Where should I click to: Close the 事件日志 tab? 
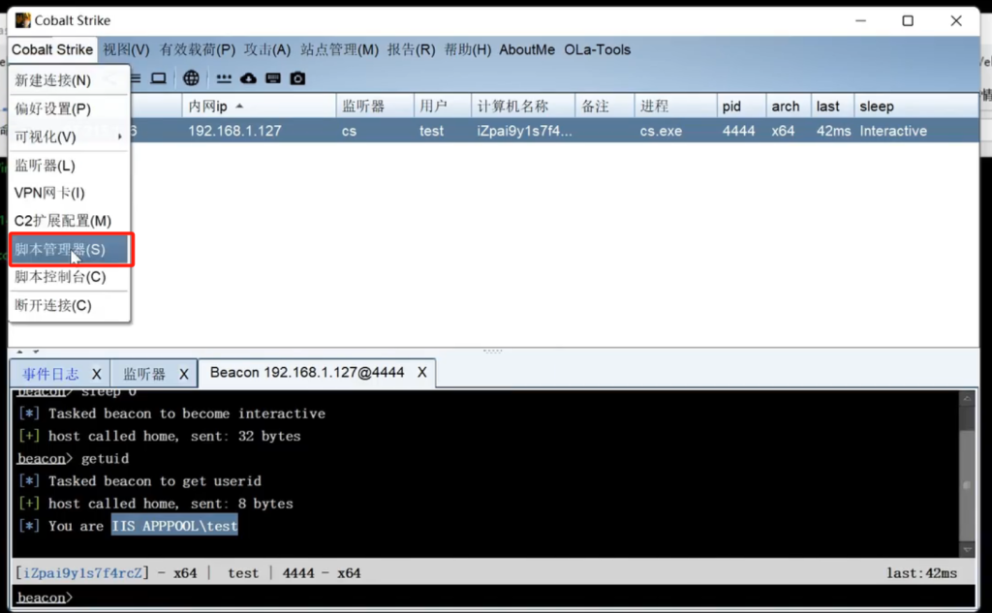click(x=96, y=374)
